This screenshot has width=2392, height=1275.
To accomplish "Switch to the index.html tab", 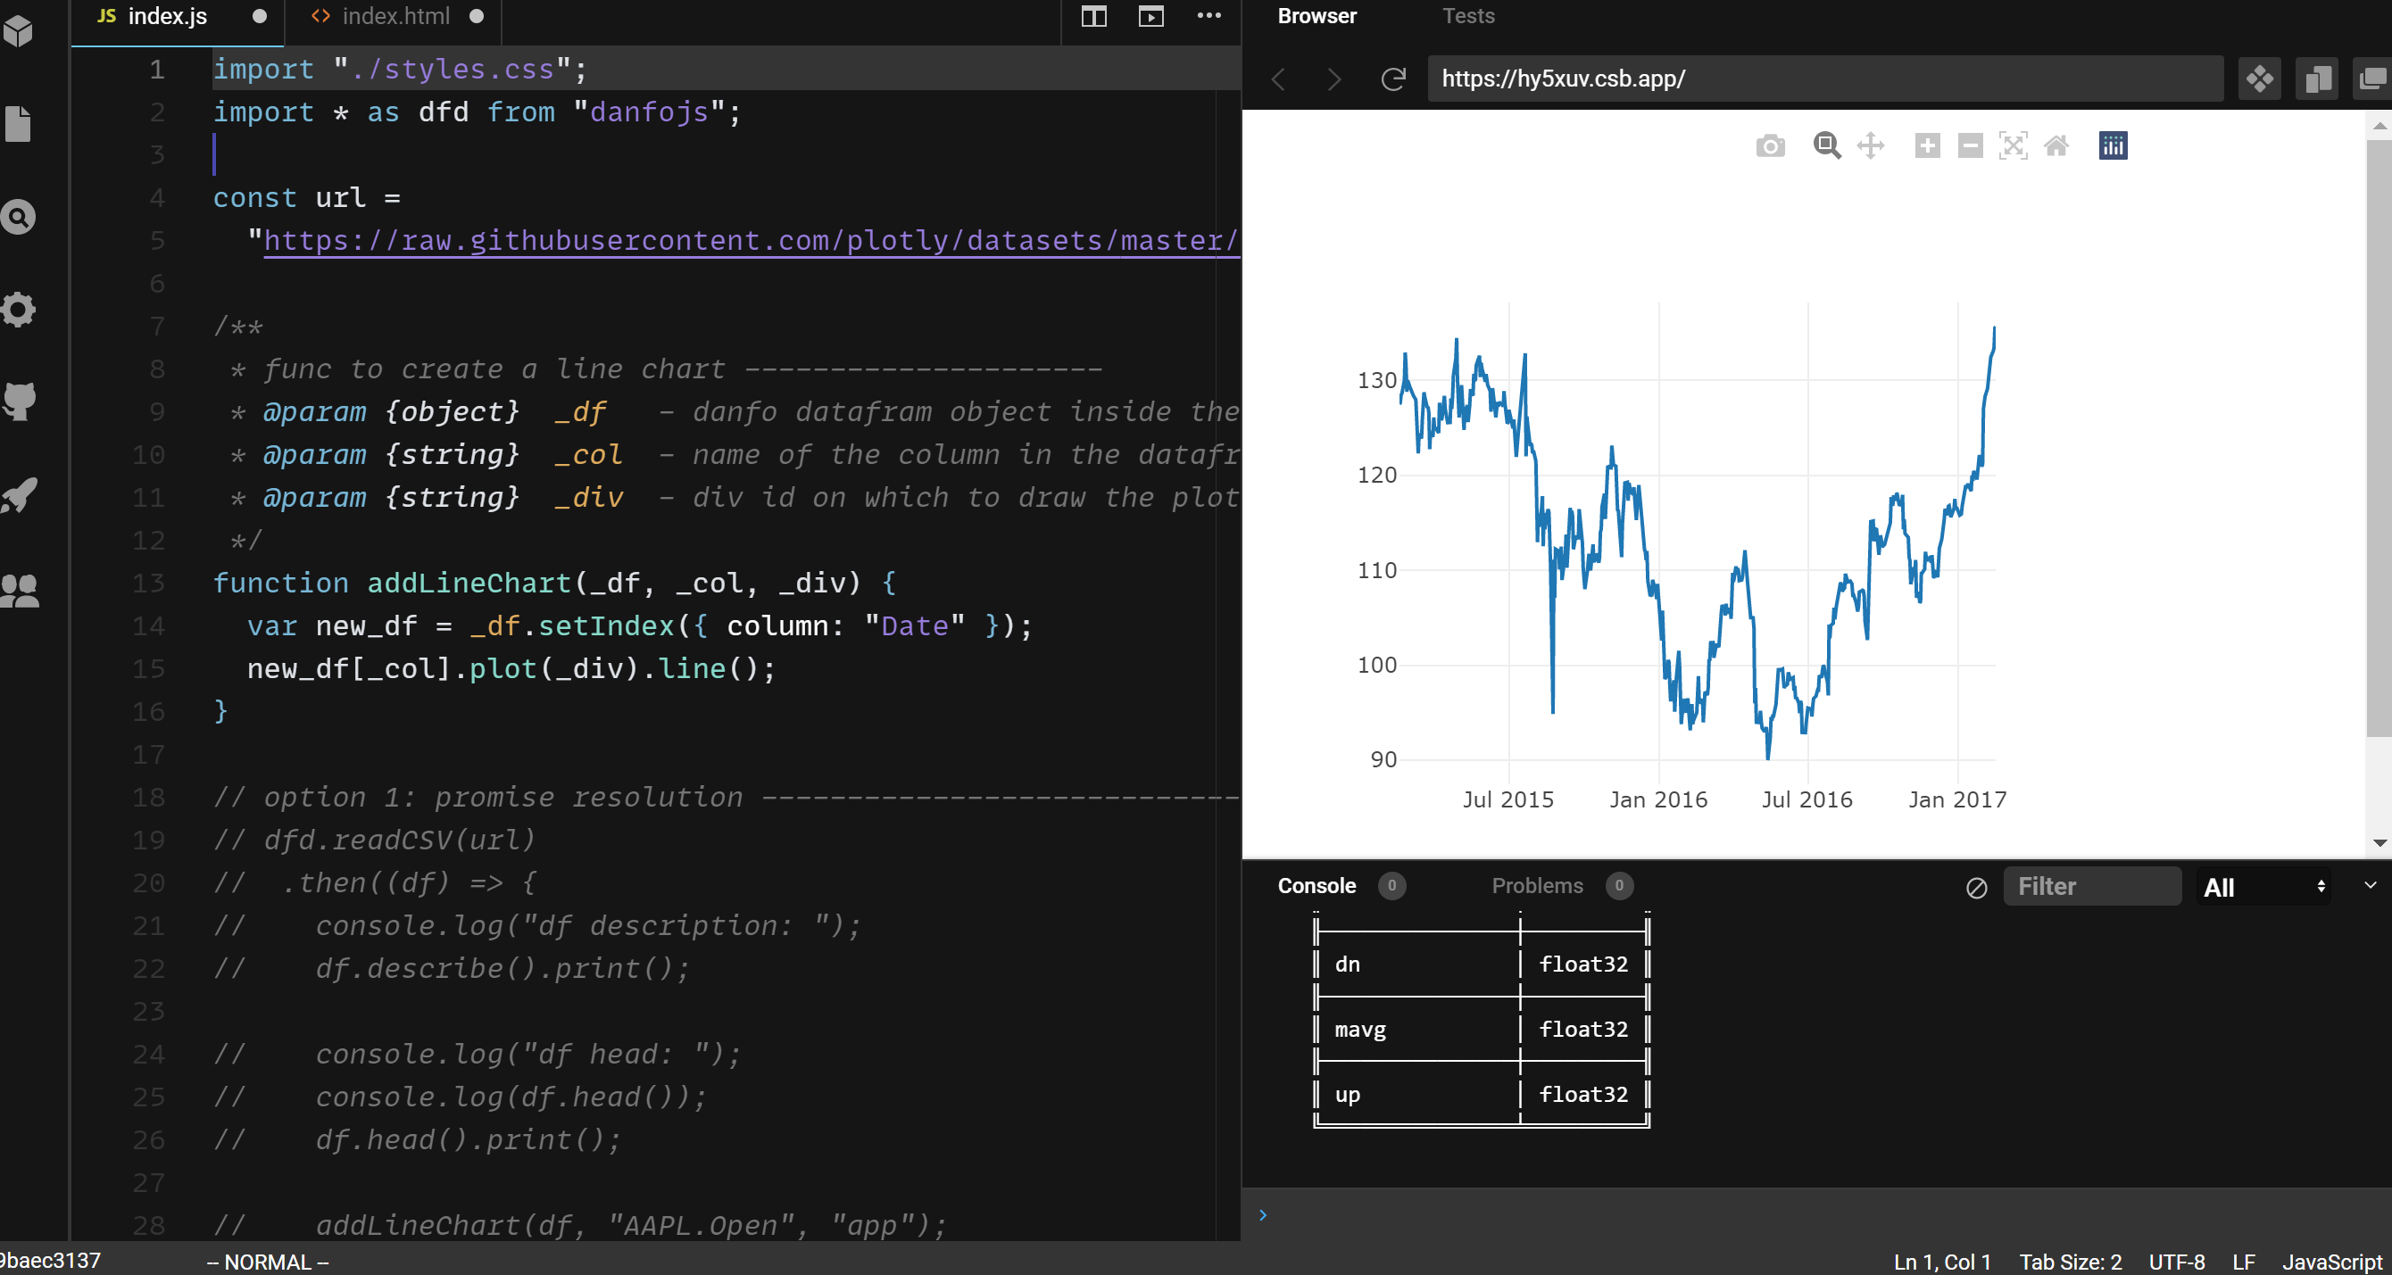I will [394, 16].
